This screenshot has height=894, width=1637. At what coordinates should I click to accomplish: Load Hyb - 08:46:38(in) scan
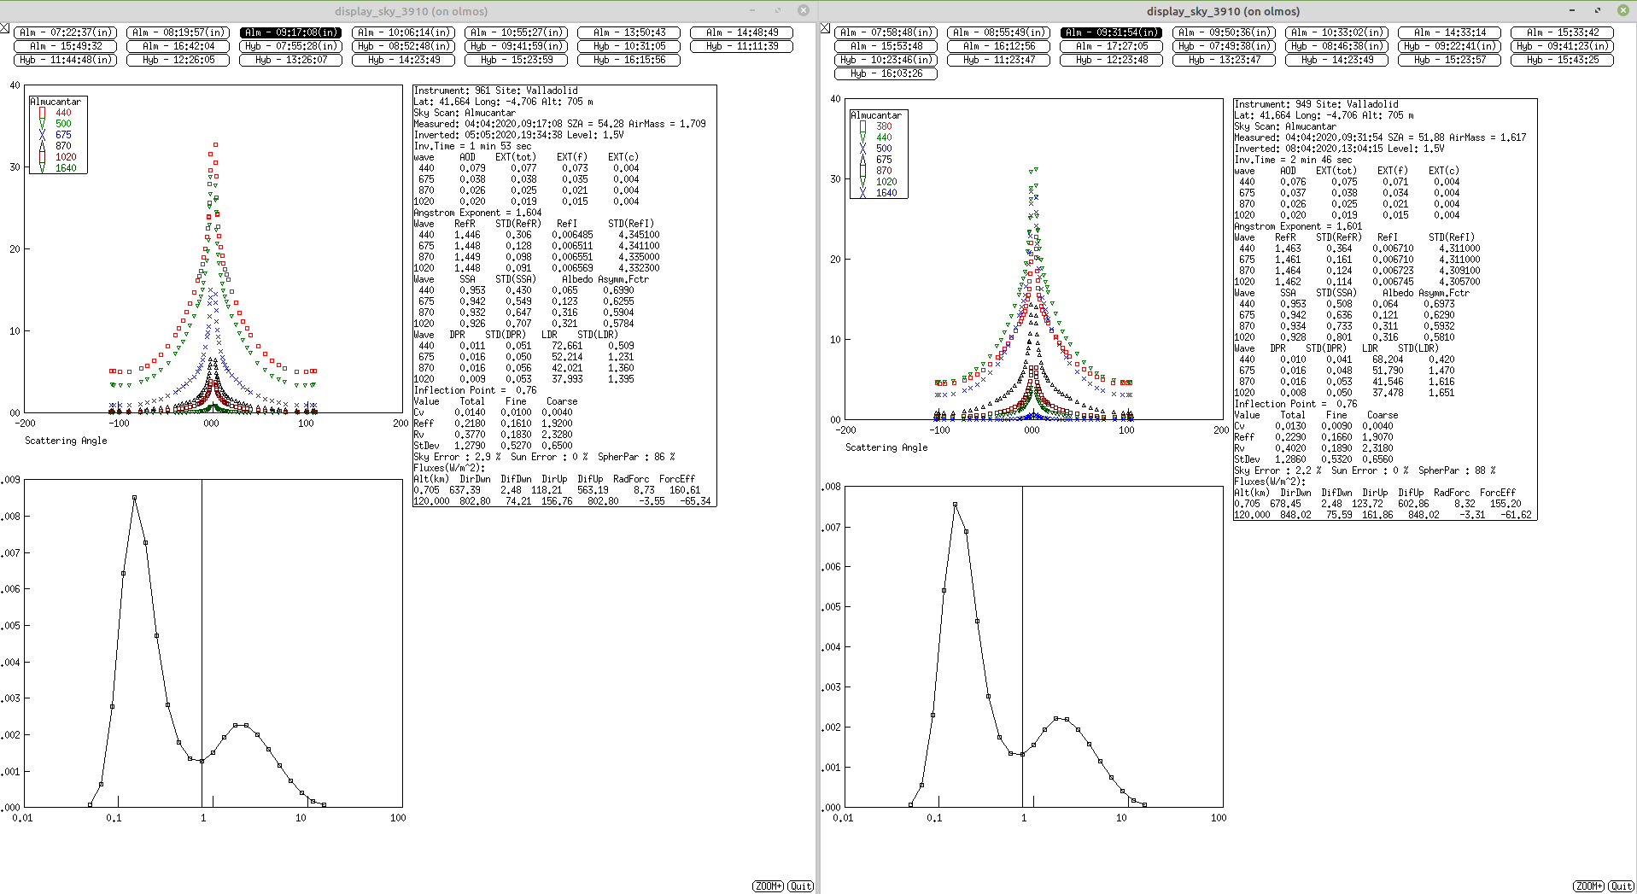tap(1337, 46)
